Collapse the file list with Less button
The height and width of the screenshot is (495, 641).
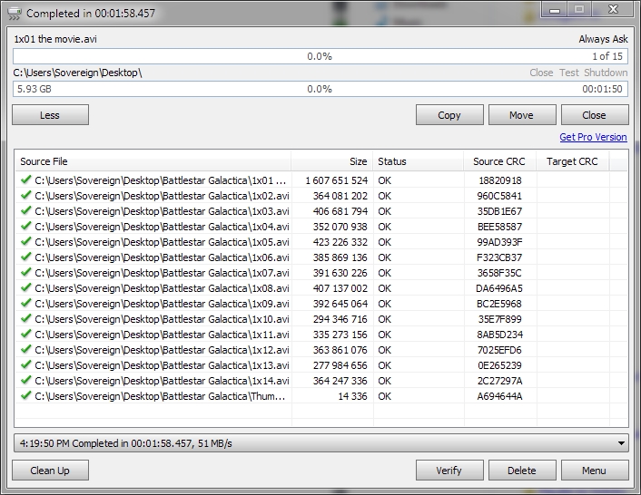coord(50,115)
